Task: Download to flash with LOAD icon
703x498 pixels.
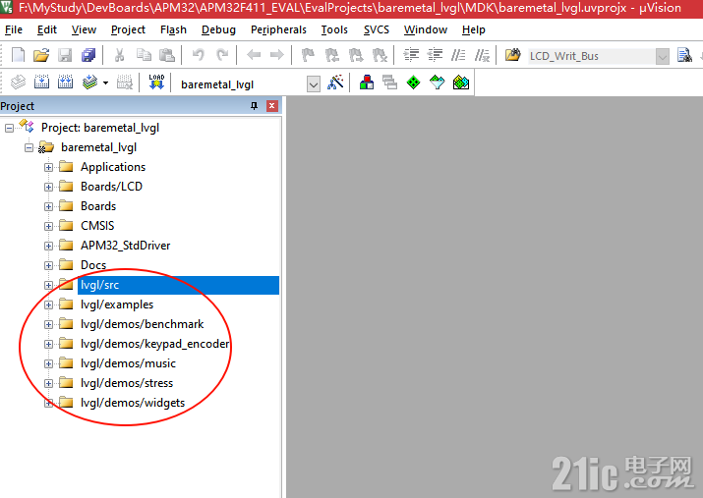Action: tap(156, 83)
